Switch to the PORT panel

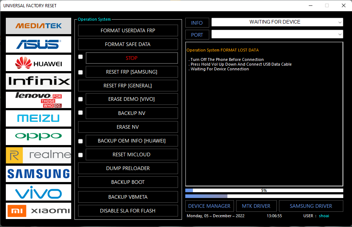[x=197, y=34]
